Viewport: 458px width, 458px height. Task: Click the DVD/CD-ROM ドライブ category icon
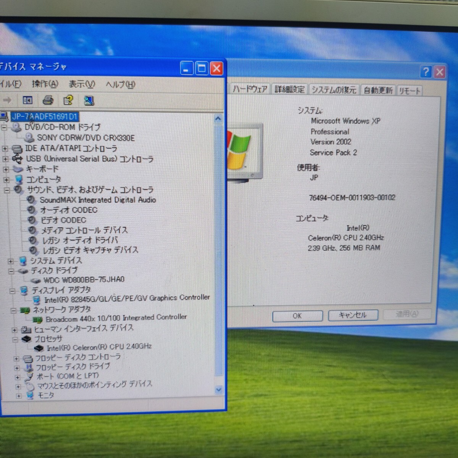pyautogui.click(x=16, y=127)
